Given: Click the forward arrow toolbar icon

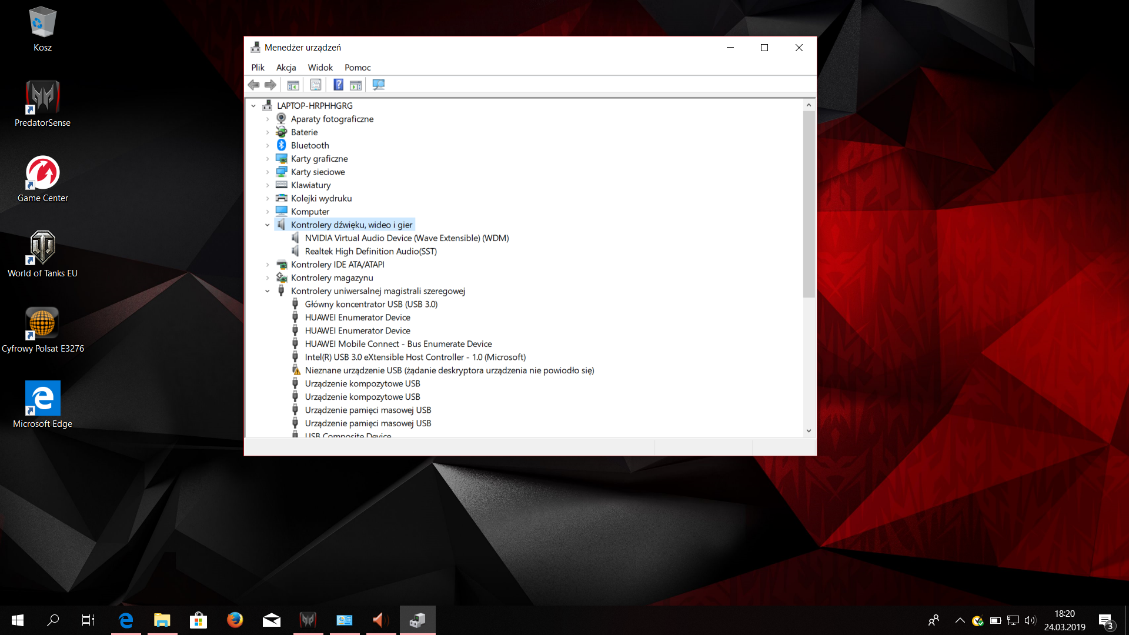Looking at the screenshot, I should 270,85.
